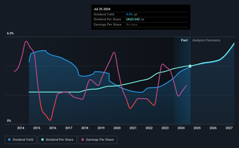Screen dimensions: 239x148
Task: Click the 2016 x-axis label
Action: (53, 128)
